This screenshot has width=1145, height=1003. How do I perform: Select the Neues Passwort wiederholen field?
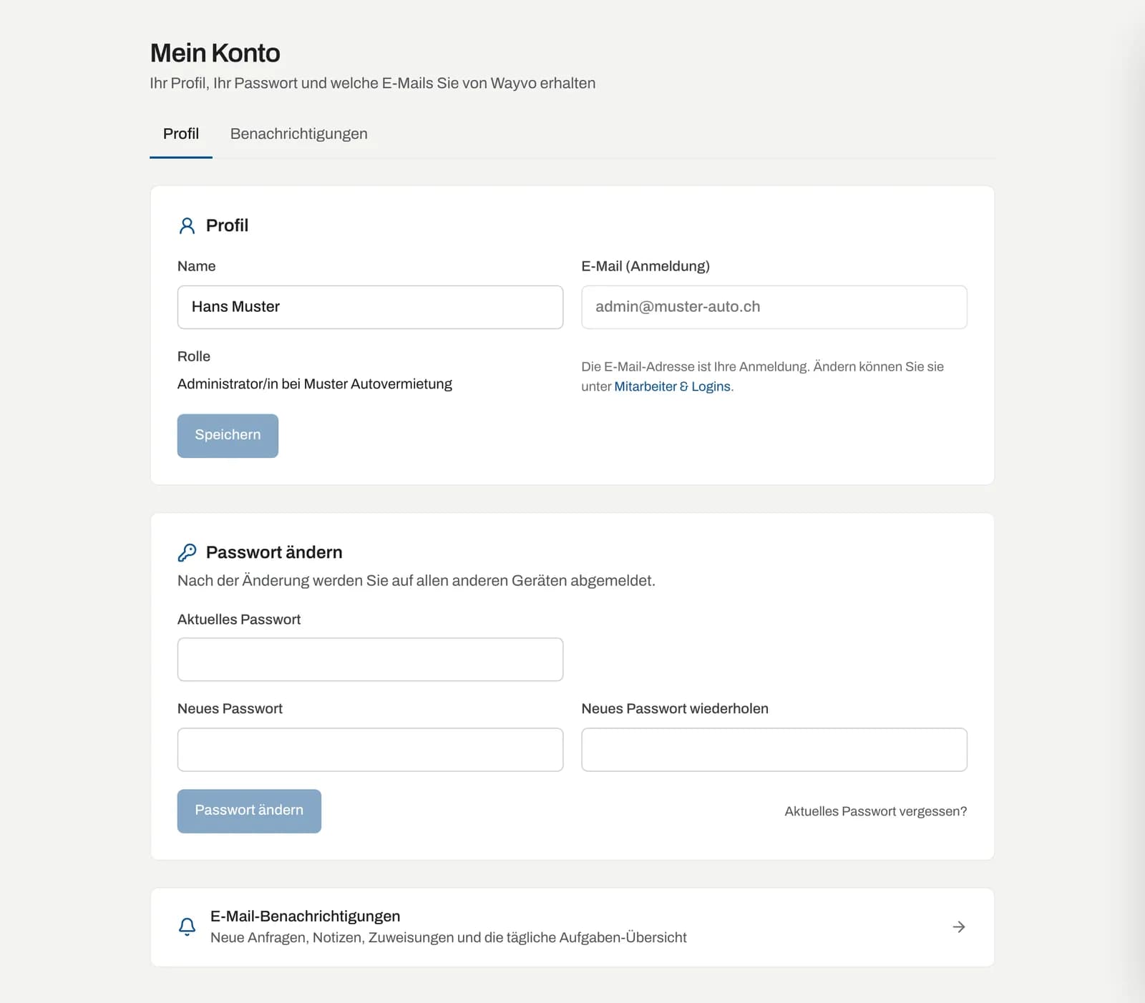(x=774, y=750)
